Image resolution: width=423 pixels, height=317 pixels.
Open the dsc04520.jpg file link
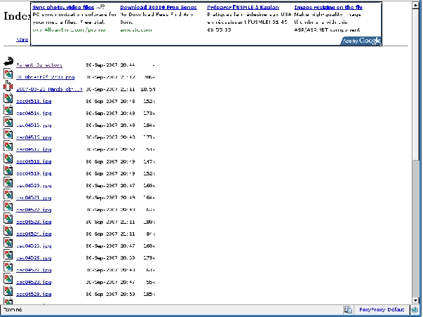34,186
